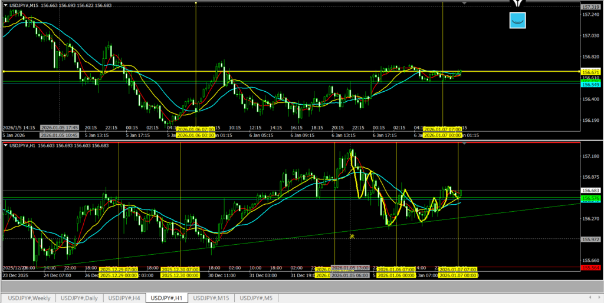Click the yellow star marker on H1 chart

pos(352,236)
